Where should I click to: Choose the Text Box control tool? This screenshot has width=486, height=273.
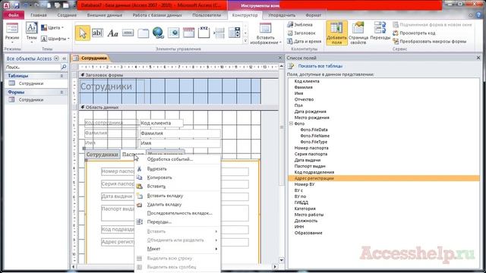[x=97, y=33]
